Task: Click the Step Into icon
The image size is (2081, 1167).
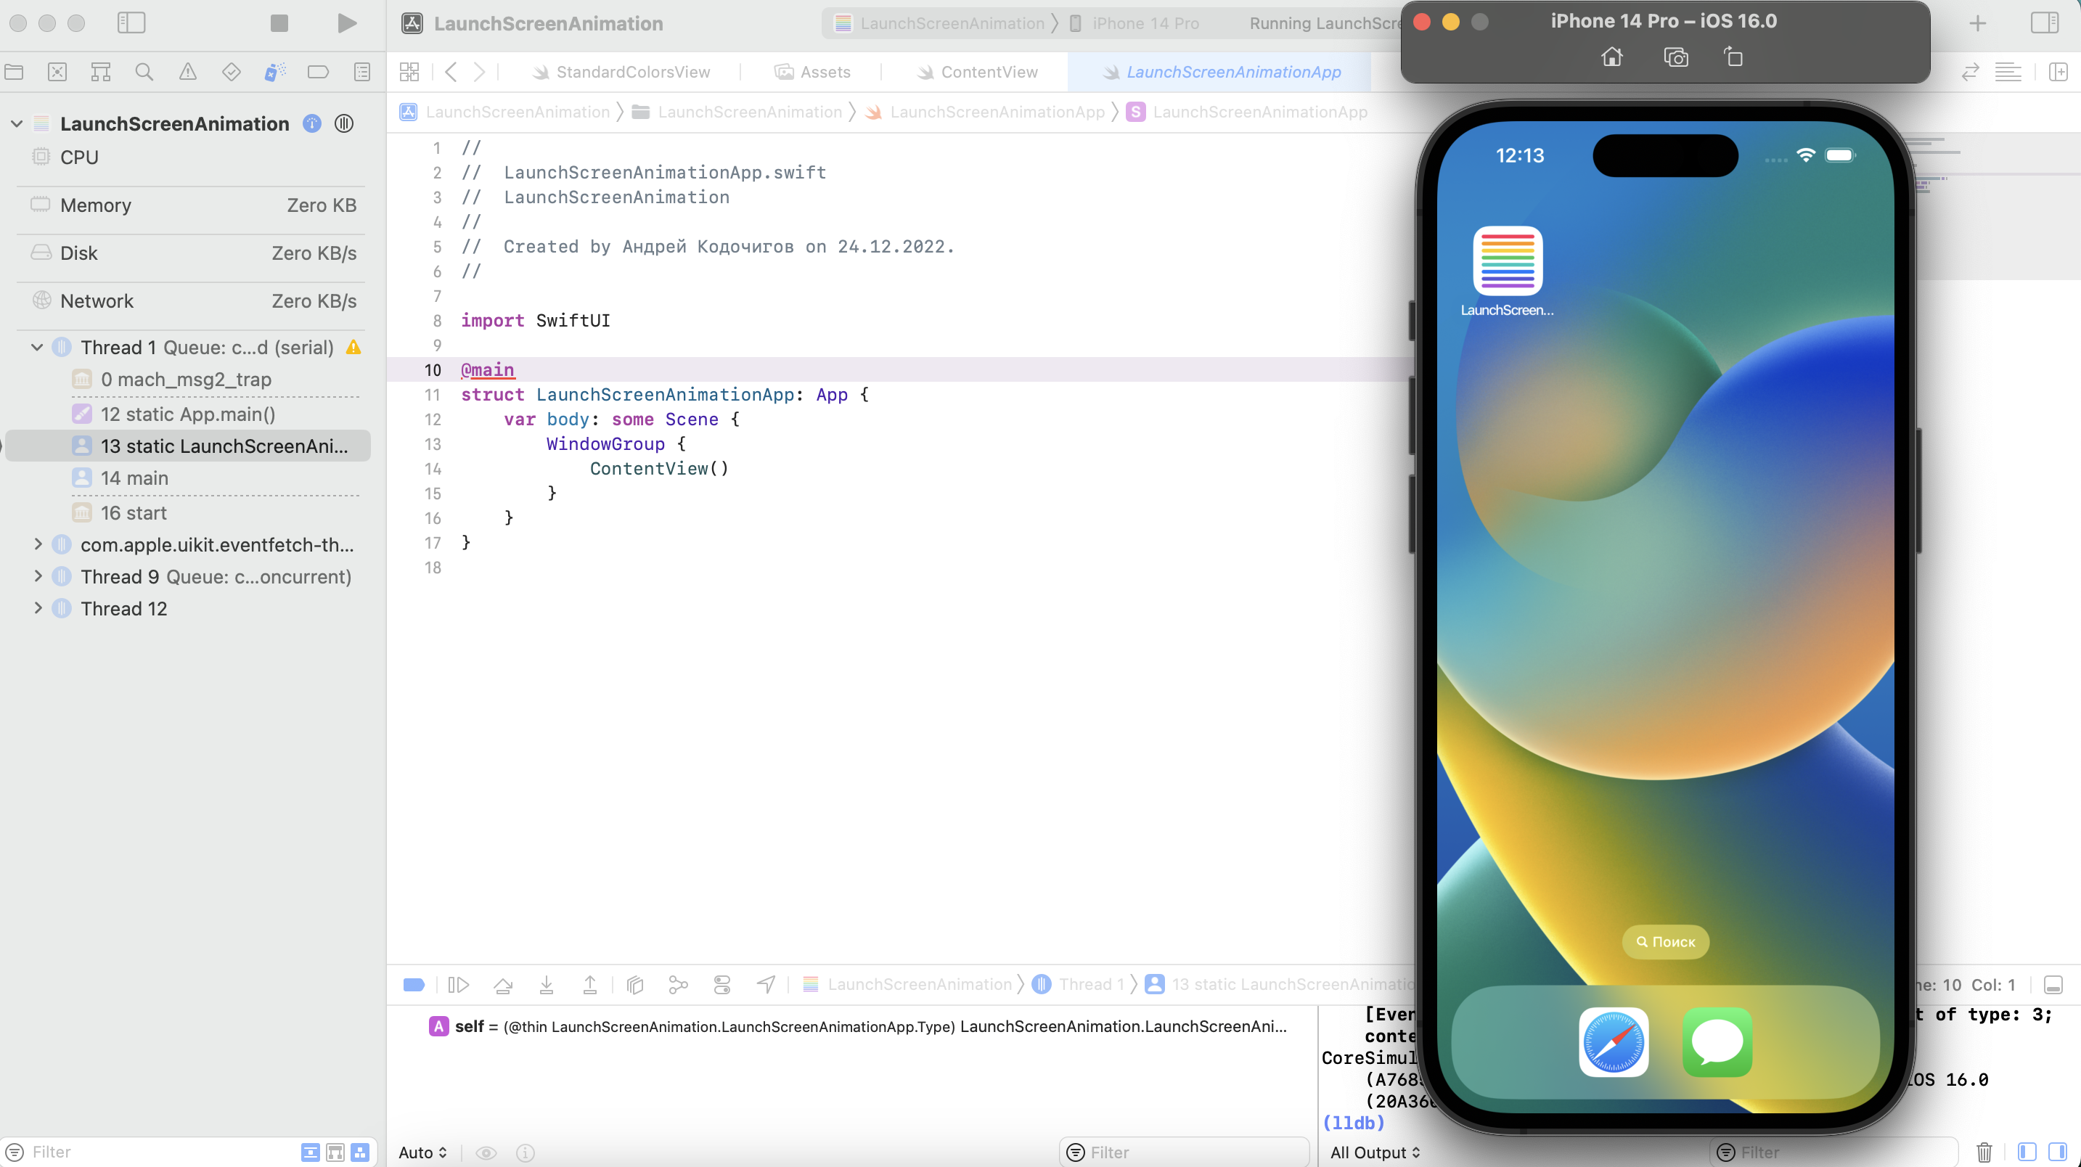Action: pos(547,986)
